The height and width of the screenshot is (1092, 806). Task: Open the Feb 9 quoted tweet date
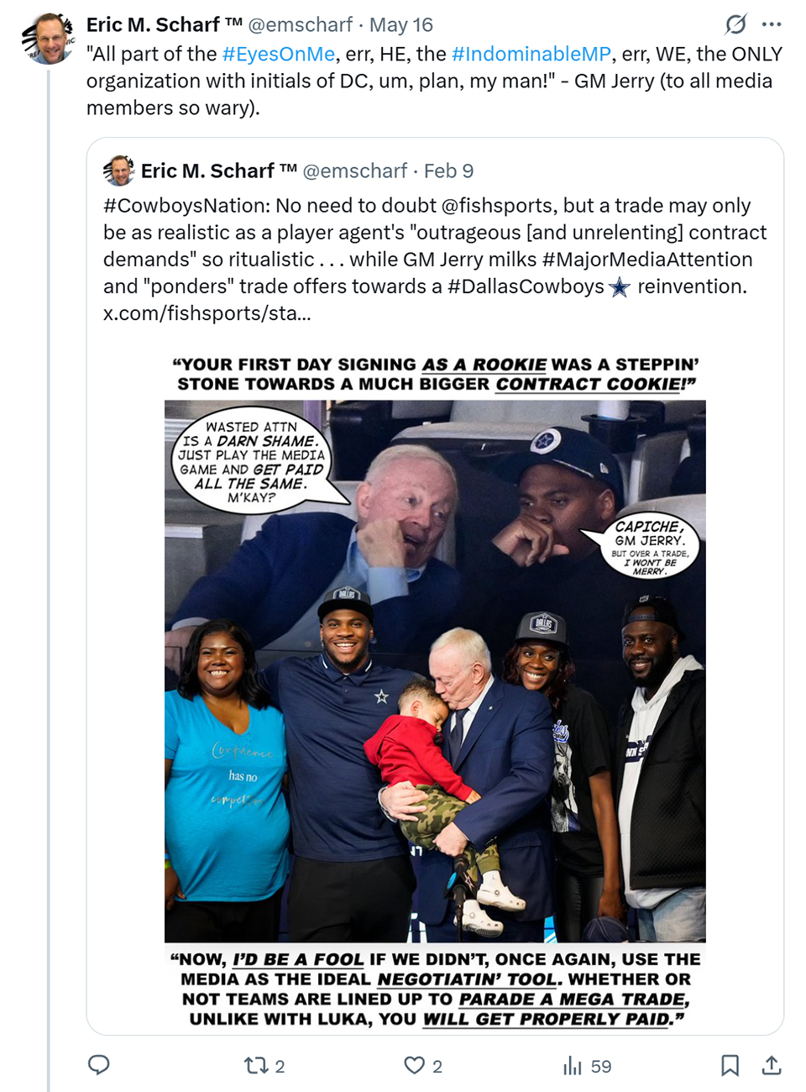[x=448, y=171]
